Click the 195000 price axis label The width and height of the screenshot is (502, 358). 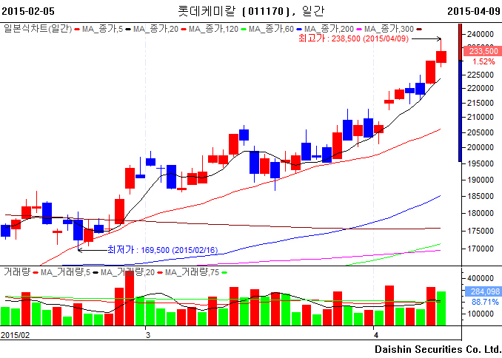481,163
